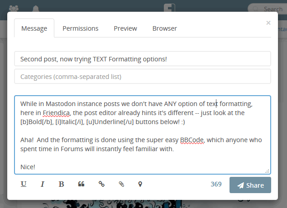This screenshot has width=287, height=208.
Task: Apply bold formatting with the B icon
Action: [x=61, y=184]
